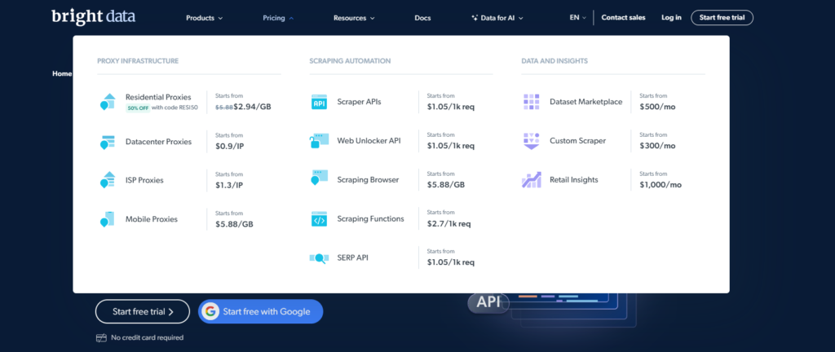The width and height of the screenshot is (835, 352).
Task: Click the Residential Proxies icon
Action: [x=108, y=102]
